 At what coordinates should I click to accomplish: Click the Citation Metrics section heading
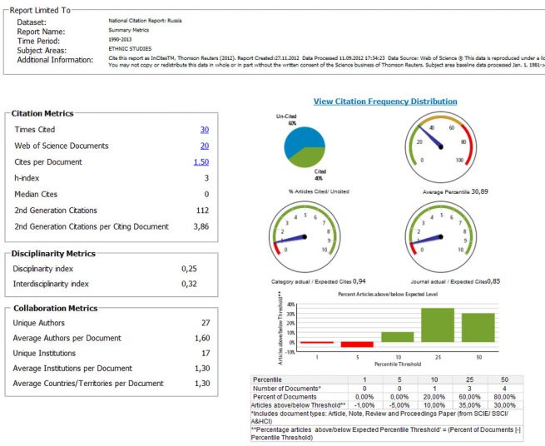(42, 114)
